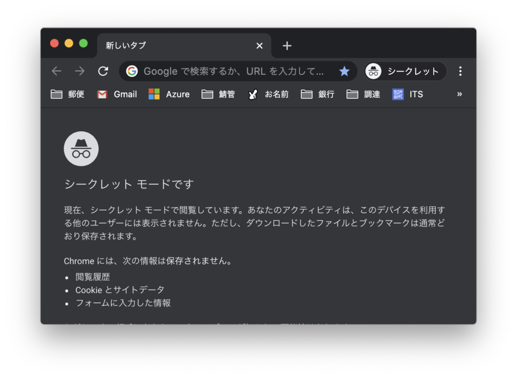
Task: Click the Google logo in address bar
Action: [132, 71]
